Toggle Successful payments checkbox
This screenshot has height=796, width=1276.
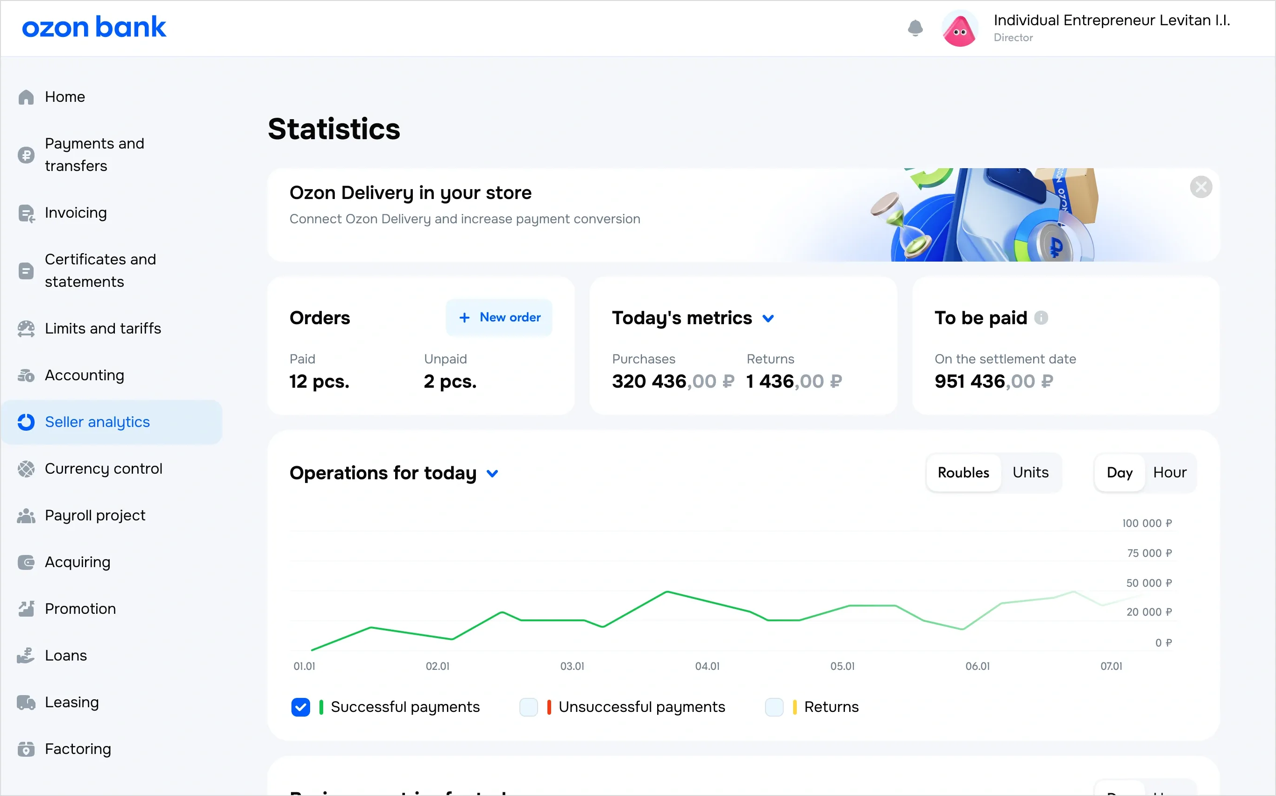[x=301, y=707]
